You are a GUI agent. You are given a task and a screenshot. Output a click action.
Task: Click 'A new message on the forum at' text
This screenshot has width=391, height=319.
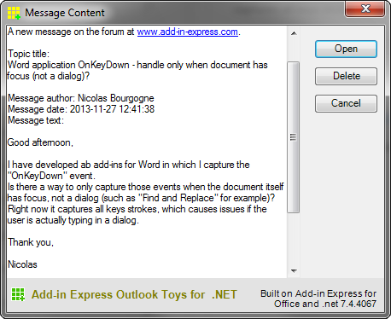tap(71, 32)
